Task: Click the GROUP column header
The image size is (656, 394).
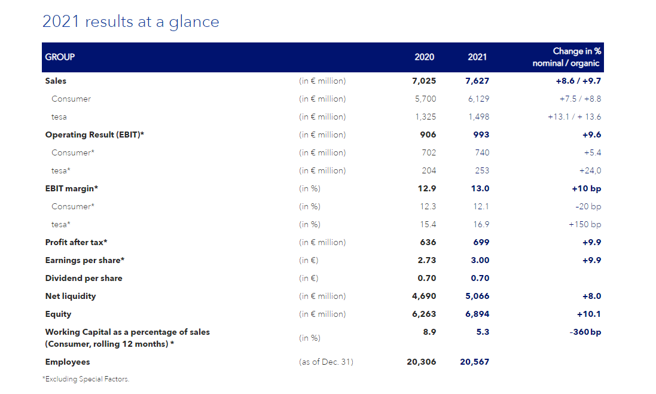Action: coord(60,57)
